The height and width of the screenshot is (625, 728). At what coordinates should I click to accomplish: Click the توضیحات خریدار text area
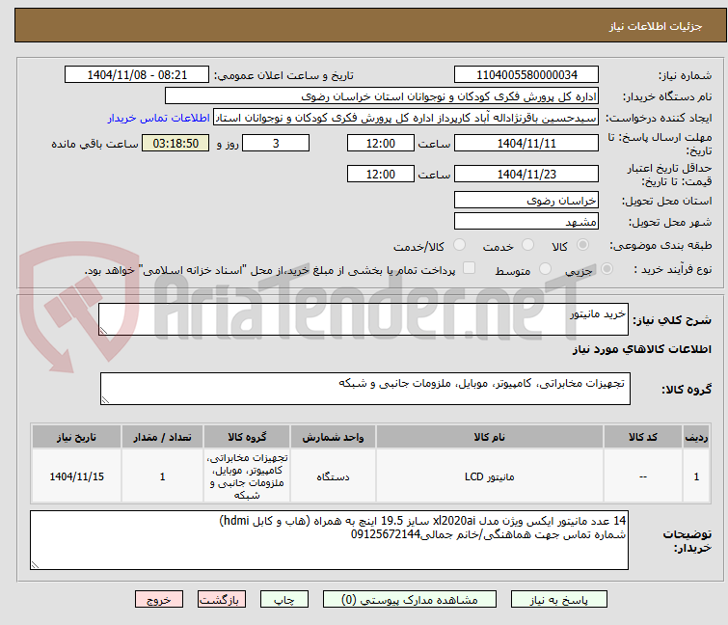329,540
